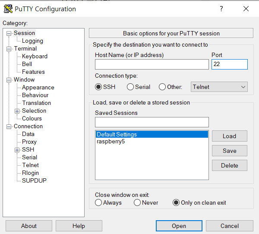This screenshot has width=259, height=234.
Task: Open the Behaviour settings category
Action: pyautogui.click(x=35, y=95)
